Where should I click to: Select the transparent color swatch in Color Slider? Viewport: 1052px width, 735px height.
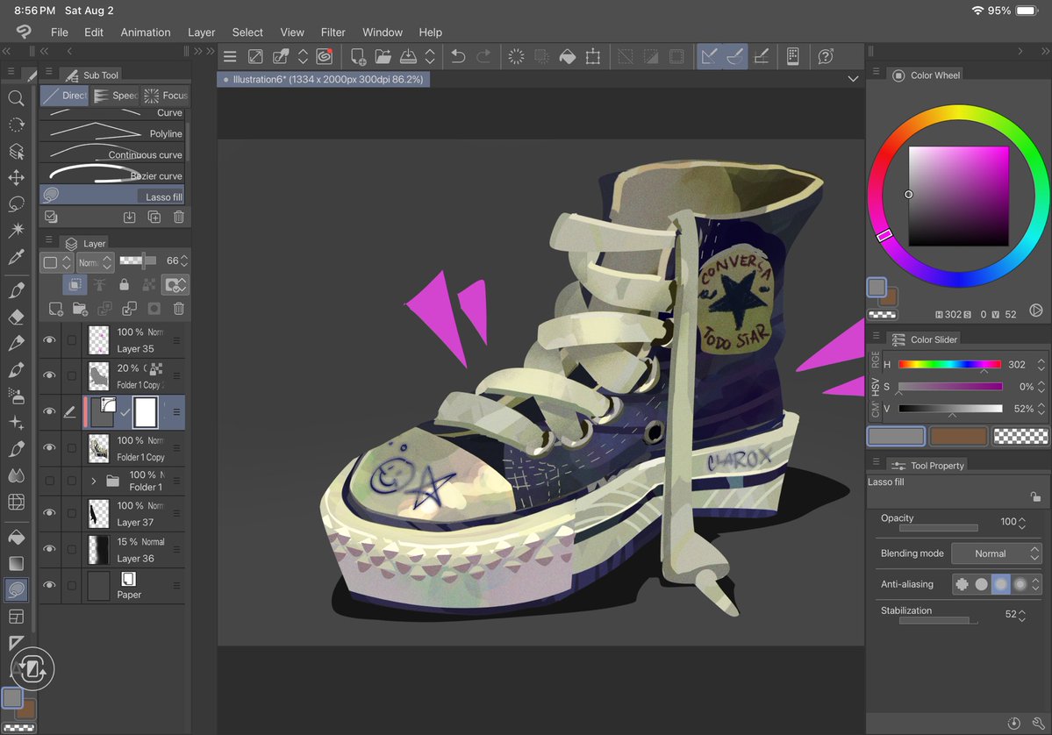1020,437
